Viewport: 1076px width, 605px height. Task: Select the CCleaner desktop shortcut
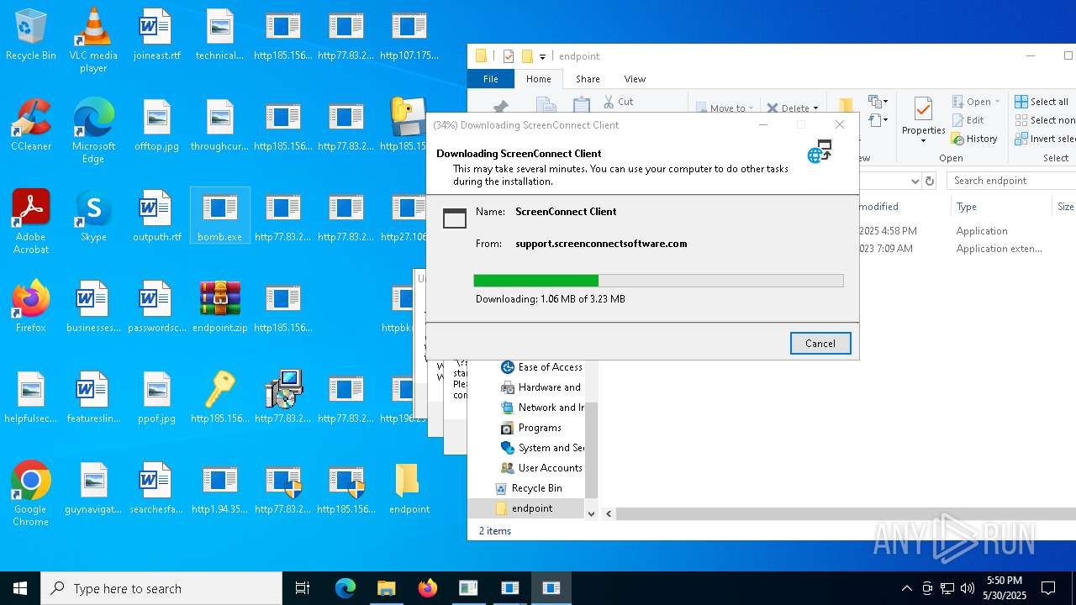point(31,125)
